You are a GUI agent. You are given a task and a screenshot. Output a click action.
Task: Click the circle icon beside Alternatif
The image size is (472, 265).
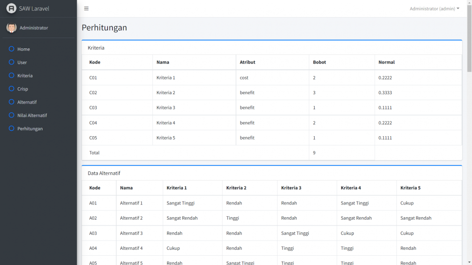coord(11,102)
